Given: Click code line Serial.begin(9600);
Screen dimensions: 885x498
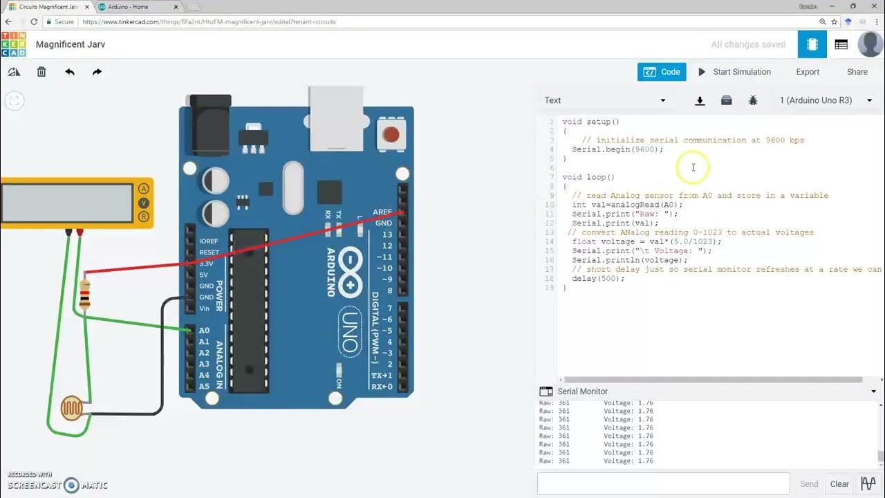Looking at the screenshot, I should point(617,149).
